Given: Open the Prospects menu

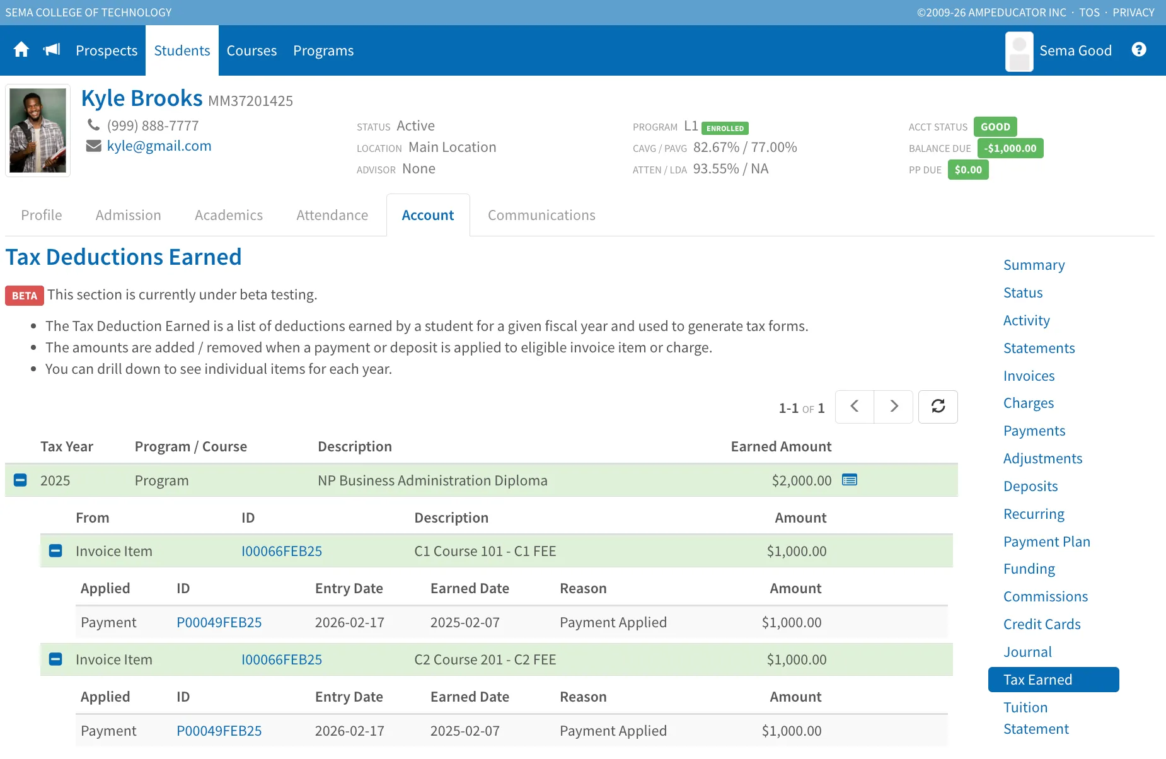Looking at the screenshot, I should click(107, 50).
